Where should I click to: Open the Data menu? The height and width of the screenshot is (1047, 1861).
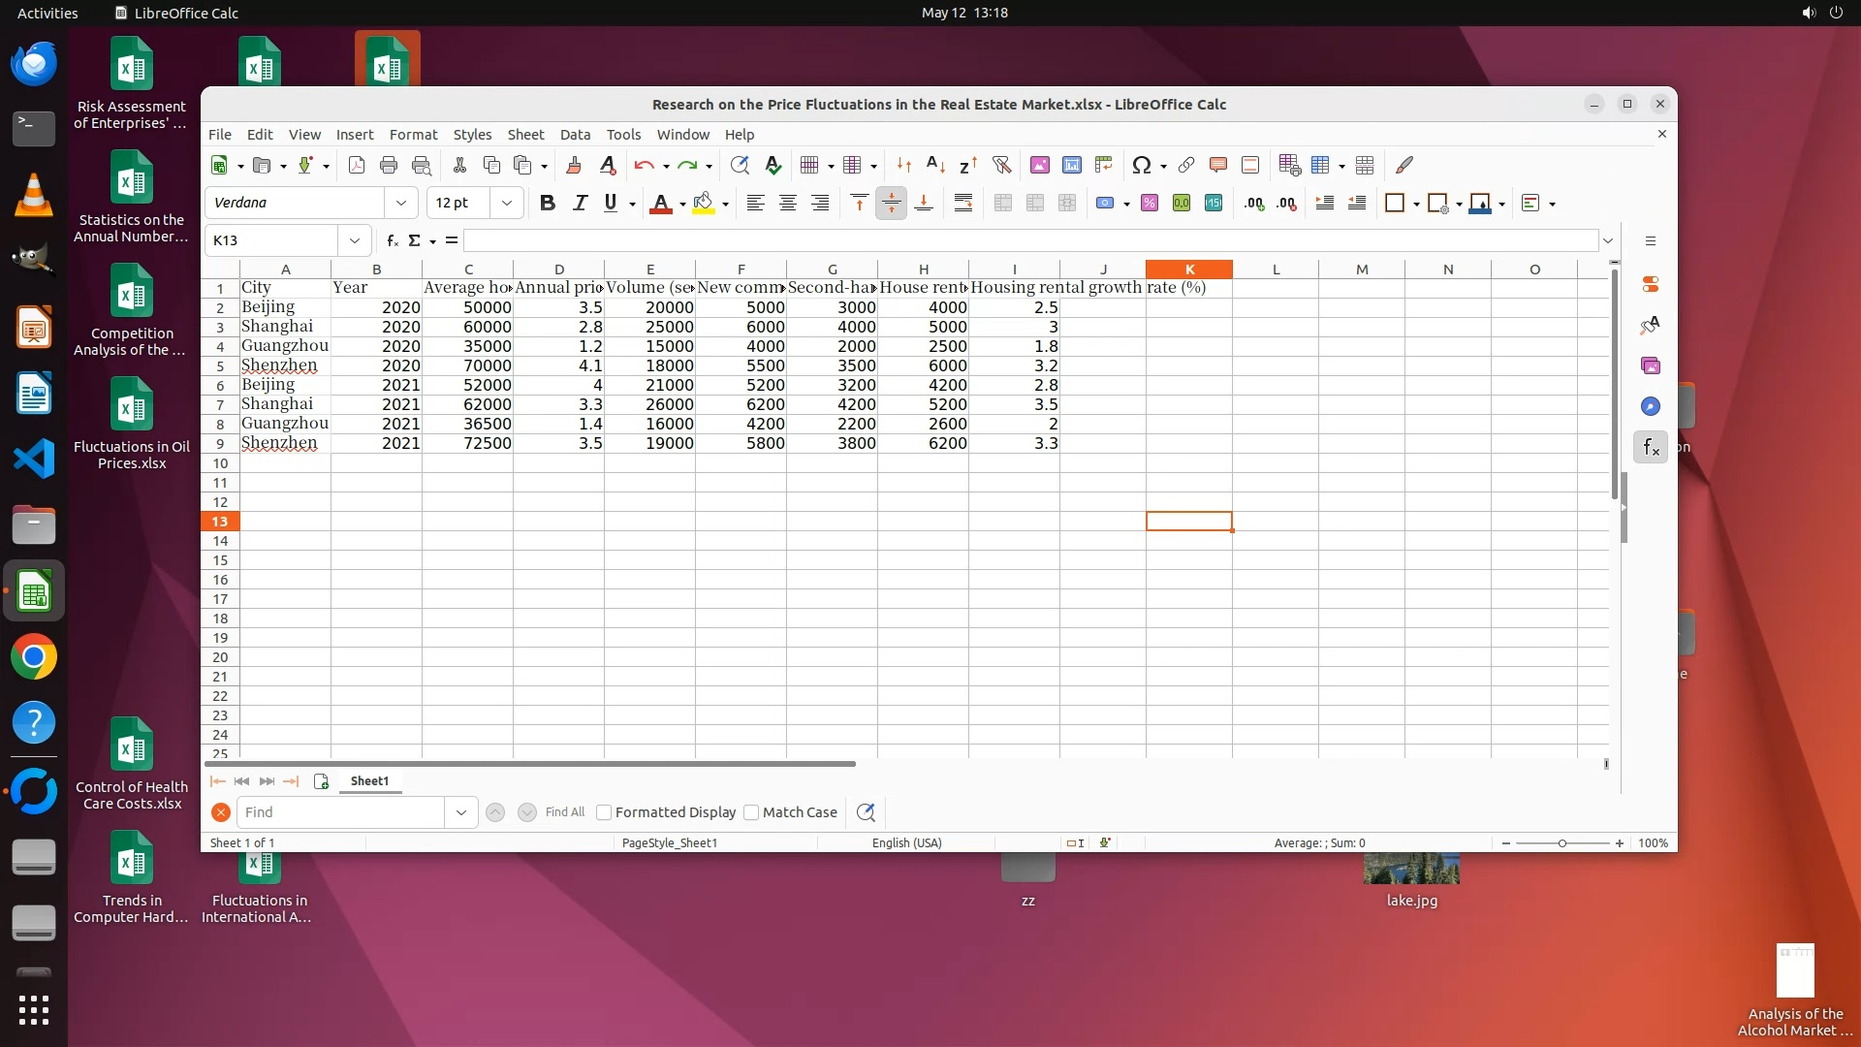tap(574, 135)
